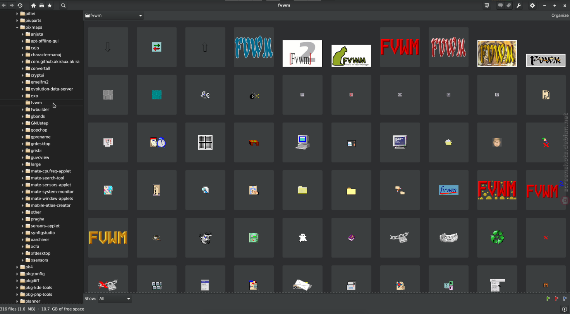Click the '316 files (1.6 MB)' status text
The image size is (570, 314).
coord(18,309)
